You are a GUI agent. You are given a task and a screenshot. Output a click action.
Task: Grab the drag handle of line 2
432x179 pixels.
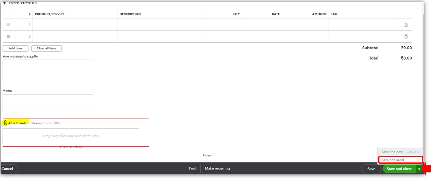click(8, 36)
